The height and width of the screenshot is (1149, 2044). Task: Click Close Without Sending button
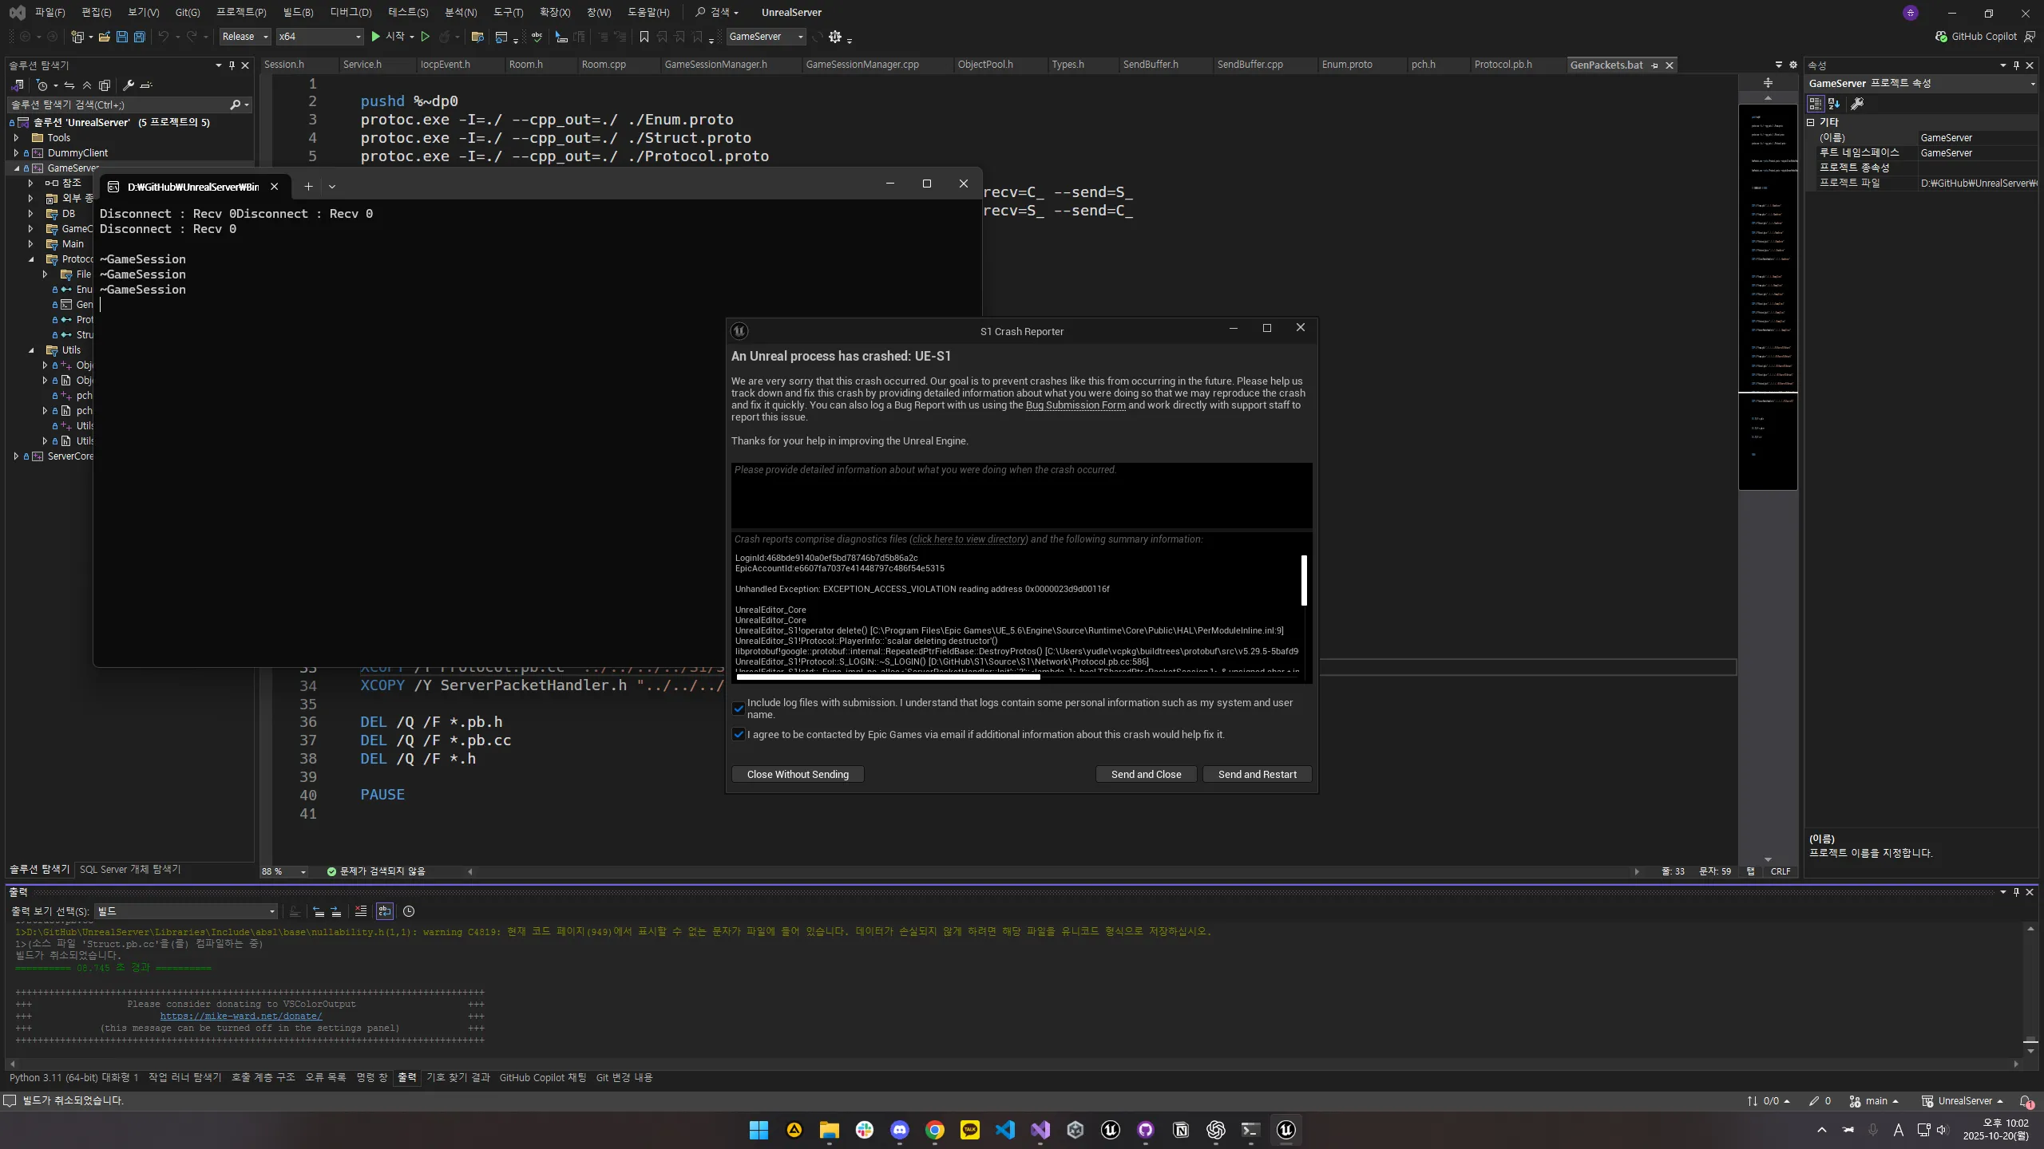798,774
